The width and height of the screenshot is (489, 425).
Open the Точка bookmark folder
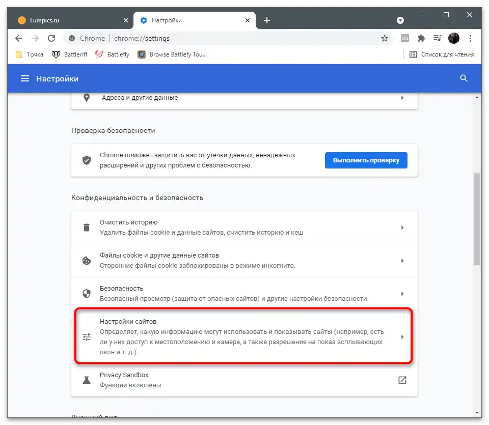click(x=30, y=54)
